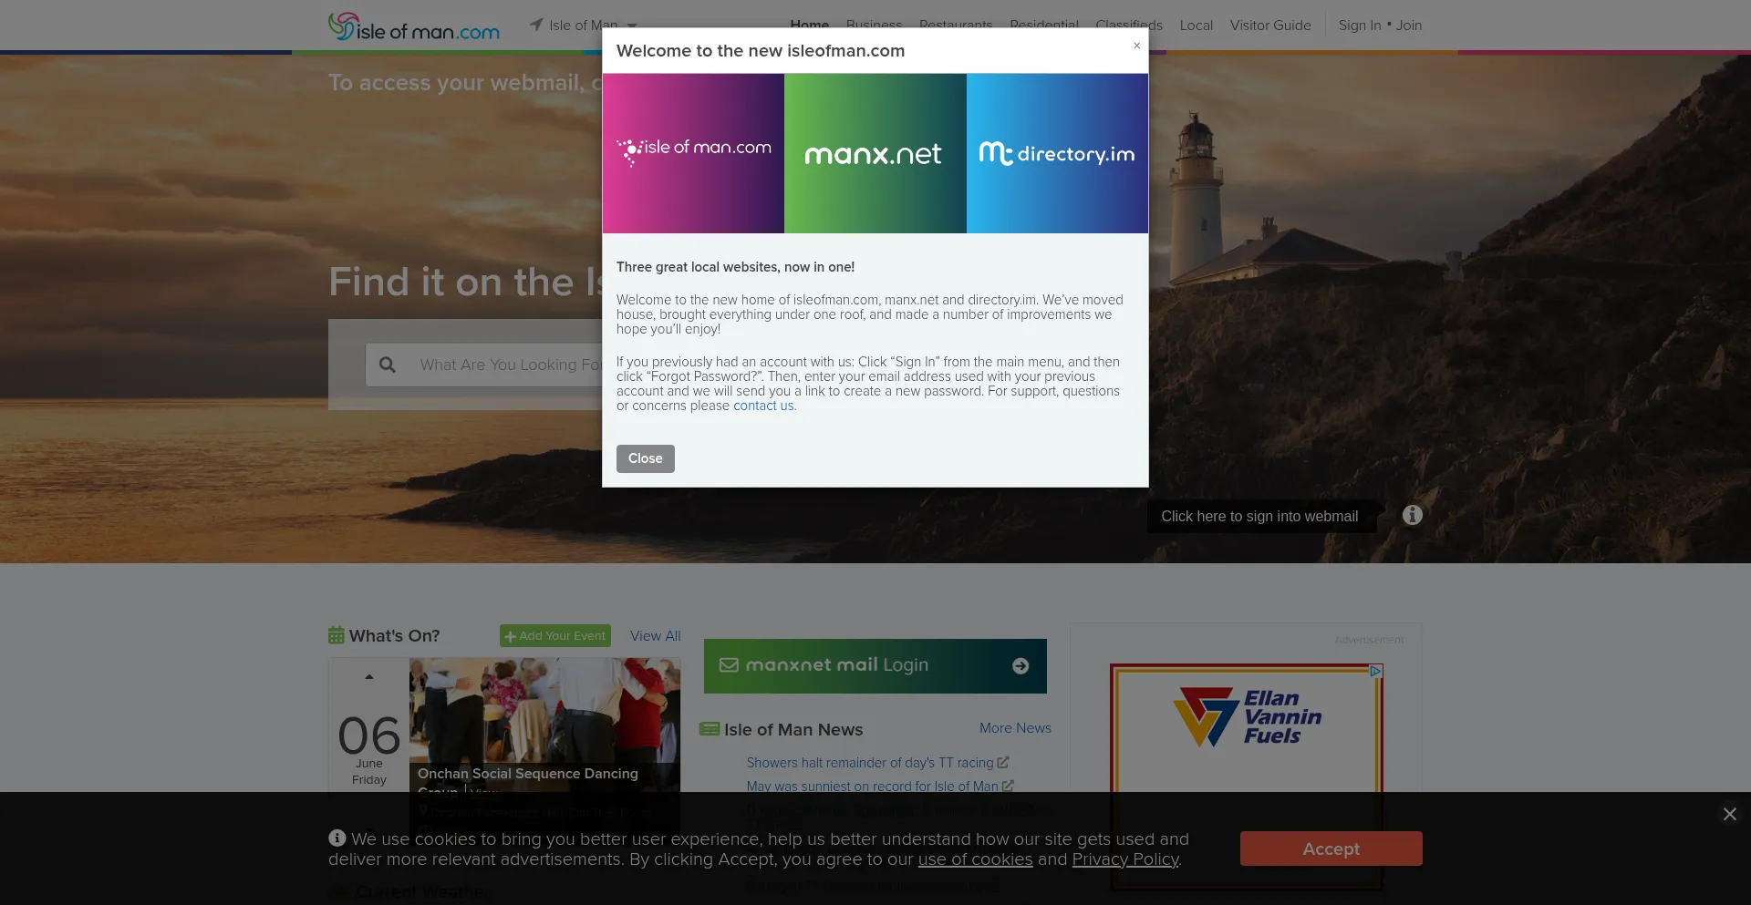The image size is (1751, 905).
Task: Click the envelope icon in the manxnet mail Login bar
Action: (x=730, y=665)
